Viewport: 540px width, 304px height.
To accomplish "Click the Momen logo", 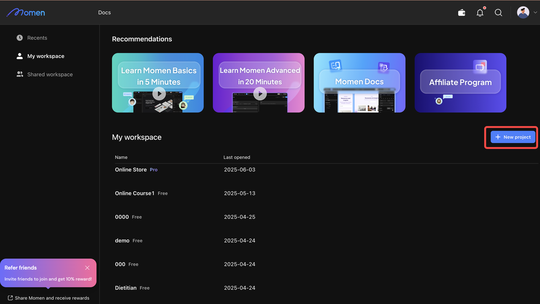I will coord(26,12).
